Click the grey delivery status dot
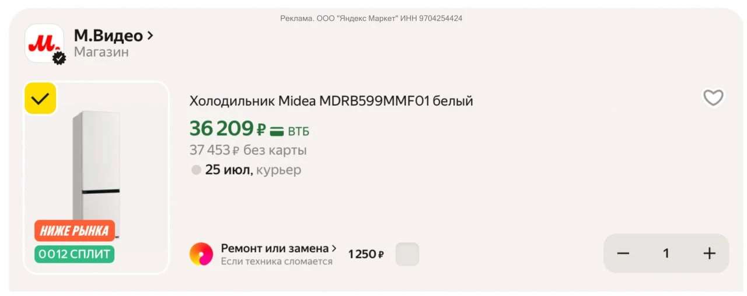Screen dimensions: 747x296 click(x=196, y=170)
